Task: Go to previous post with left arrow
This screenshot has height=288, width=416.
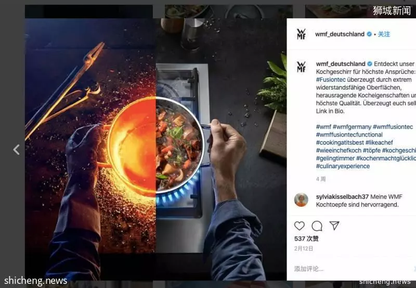Action: [17, 149]
